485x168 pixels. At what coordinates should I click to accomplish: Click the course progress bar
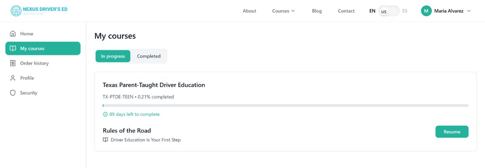click(285, 106)
